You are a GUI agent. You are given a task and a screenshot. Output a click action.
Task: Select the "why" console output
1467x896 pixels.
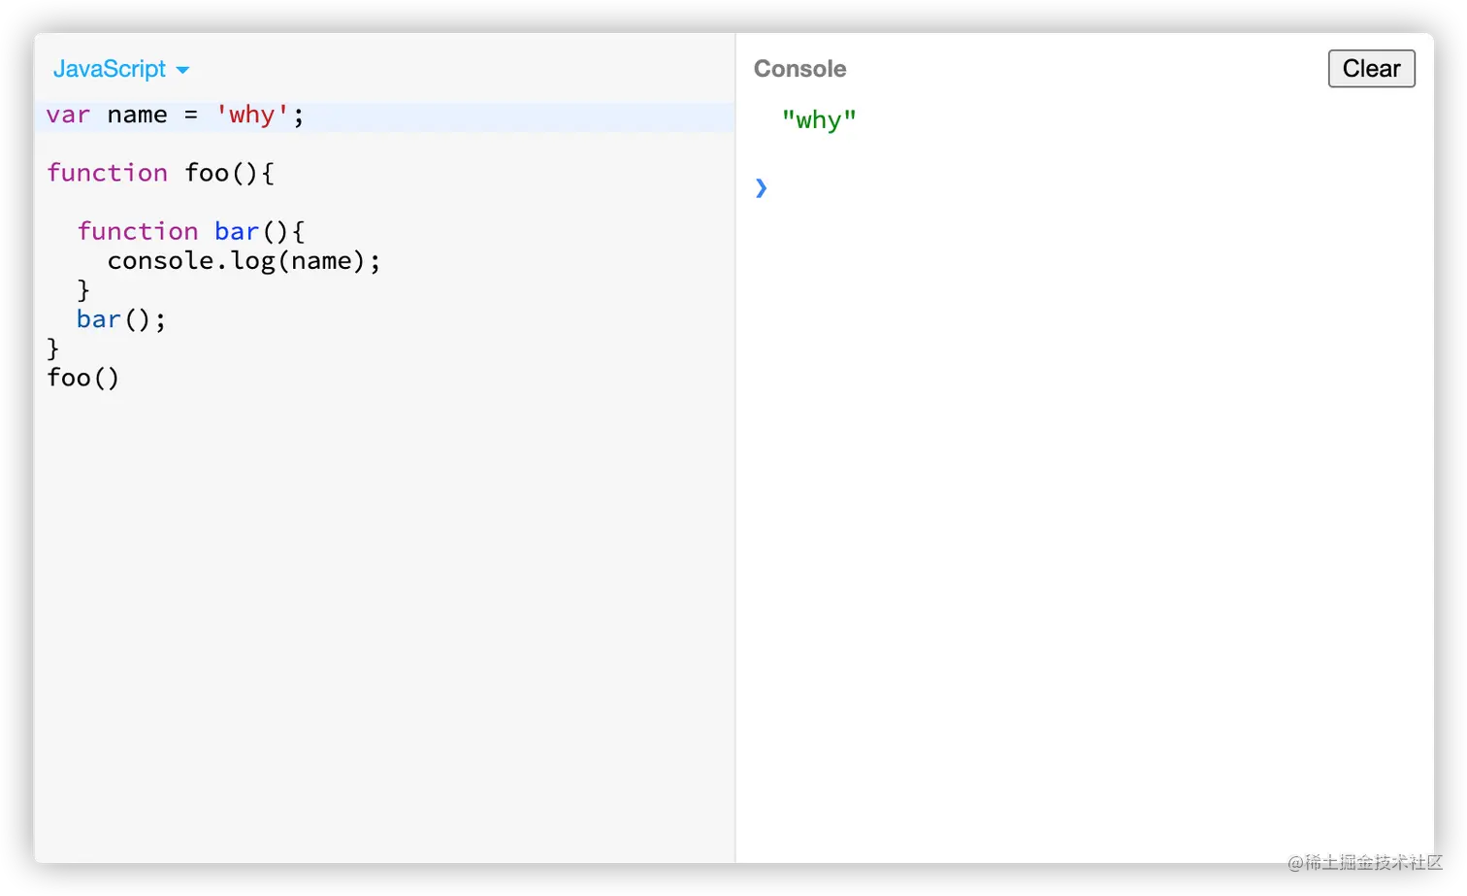click(819, 120)
